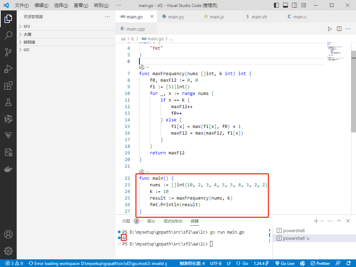
Task: Toggle the bottom panel layout icon
Action: (285, 5)
